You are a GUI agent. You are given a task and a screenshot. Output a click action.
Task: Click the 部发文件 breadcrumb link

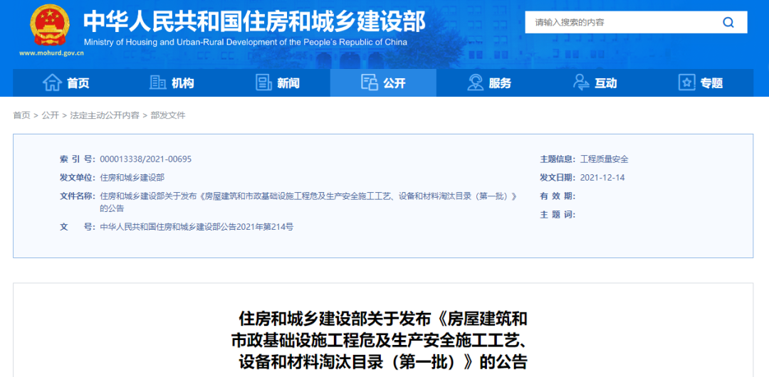pyautogui.click(x=168, y=115)
